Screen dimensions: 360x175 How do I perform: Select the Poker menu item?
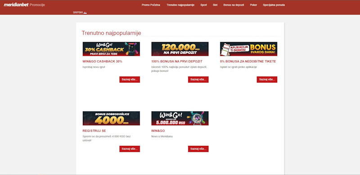tap(253, 5)
